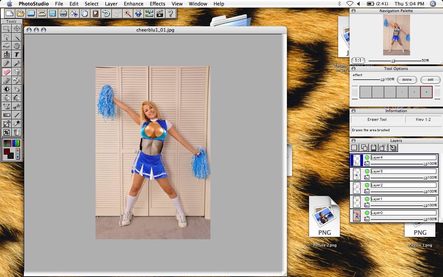This screenshot has height=277, width=443.
Task: Open the File menu
Action: (x=59, y=4)
